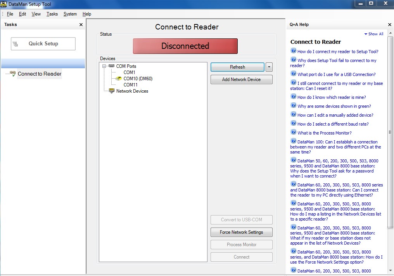Click help icon beside 'What is the Process Monitor'
This screenshot has width=394, height=276.
[293, 132]
